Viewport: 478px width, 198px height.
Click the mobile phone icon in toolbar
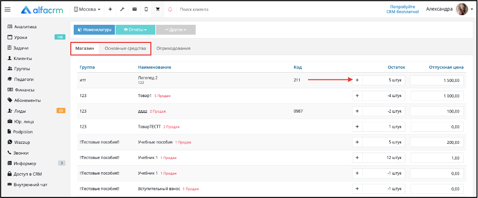(x=146, y=9)
